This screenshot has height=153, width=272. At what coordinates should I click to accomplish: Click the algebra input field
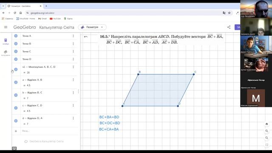(x=48, y=131)
